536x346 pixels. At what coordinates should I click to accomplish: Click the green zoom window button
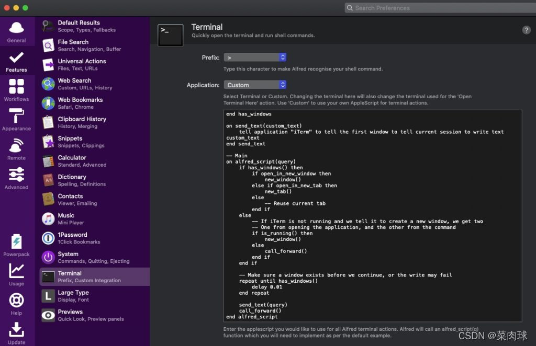[25, 7]
